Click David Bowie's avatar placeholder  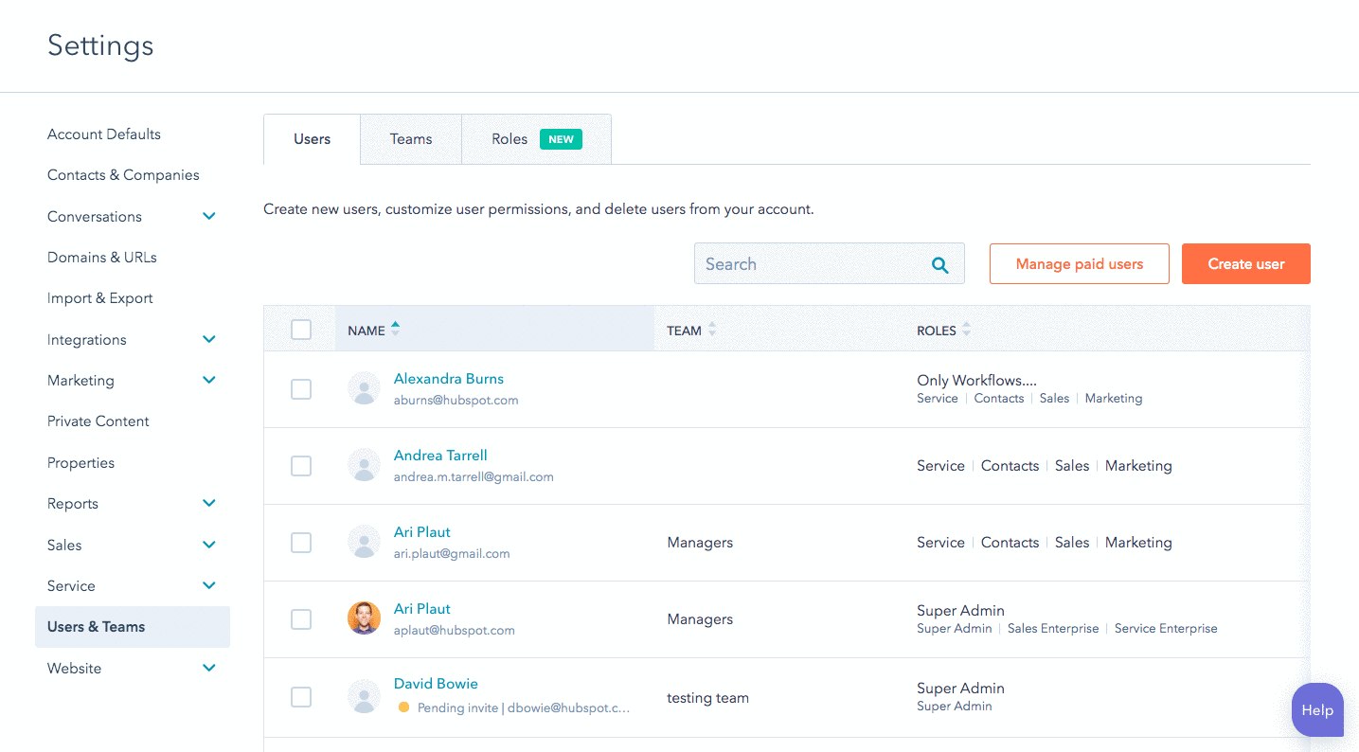click(364, 696)
